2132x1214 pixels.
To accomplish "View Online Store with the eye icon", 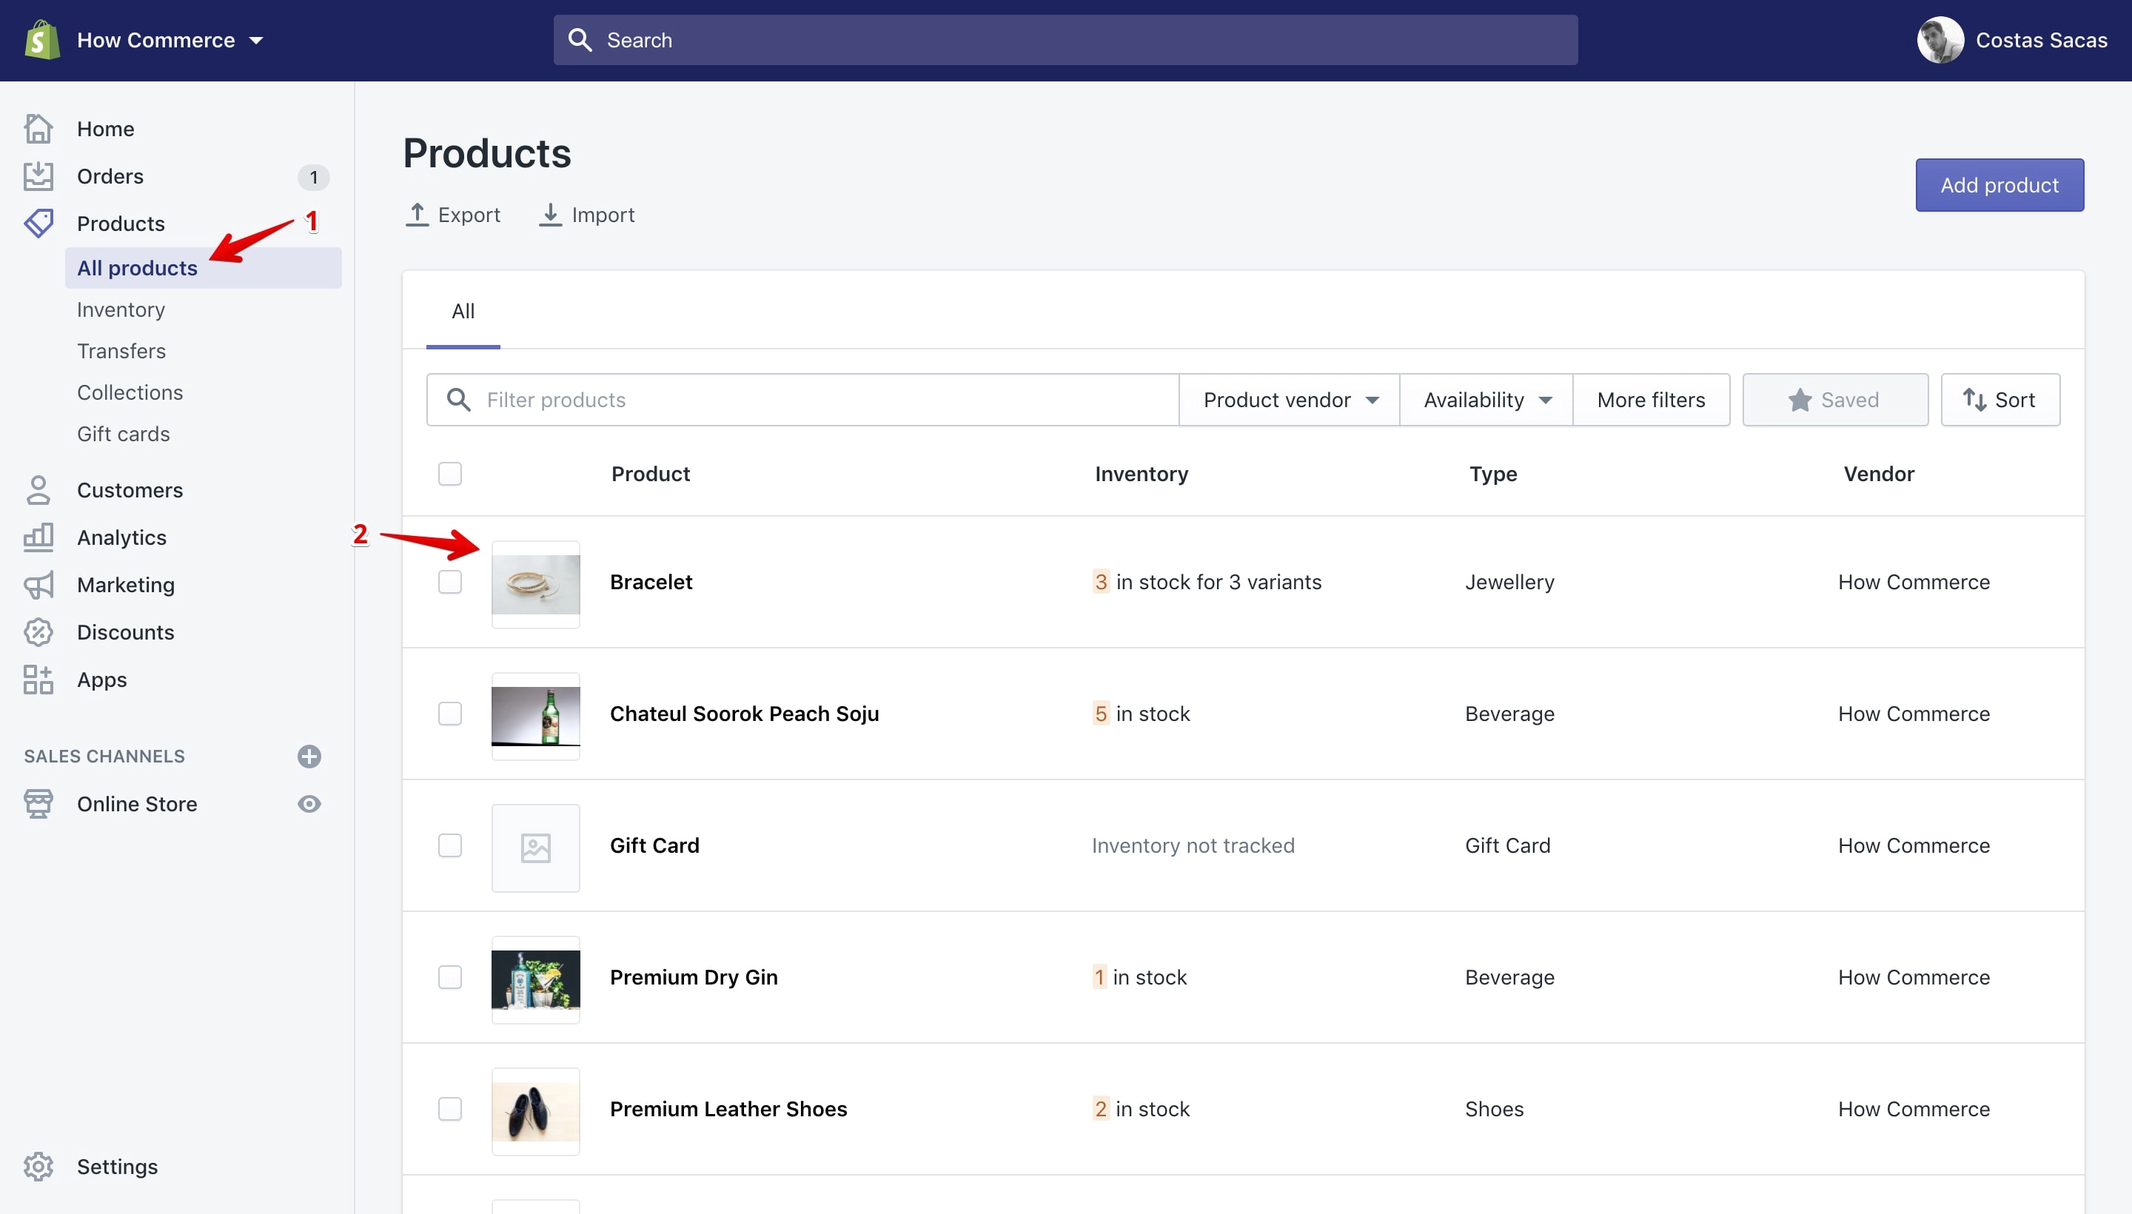I will (309, 804).
